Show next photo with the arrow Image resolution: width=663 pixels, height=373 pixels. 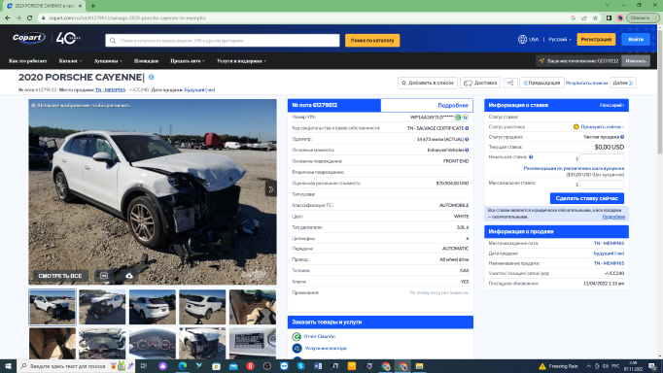[x=270, y=188]
